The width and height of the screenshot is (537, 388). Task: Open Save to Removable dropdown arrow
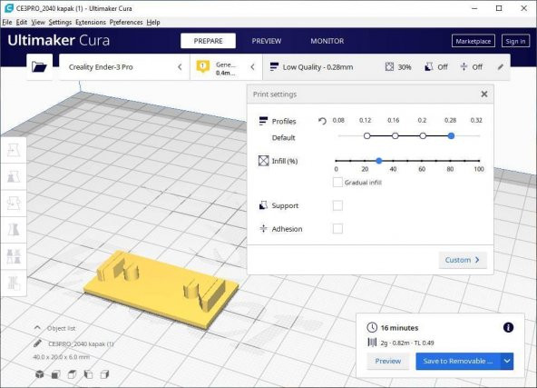(x=507, y=361)
